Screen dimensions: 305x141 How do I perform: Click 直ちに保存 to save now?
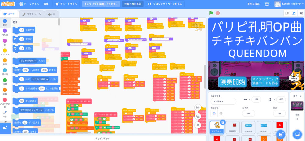click(x=253, y=4)
